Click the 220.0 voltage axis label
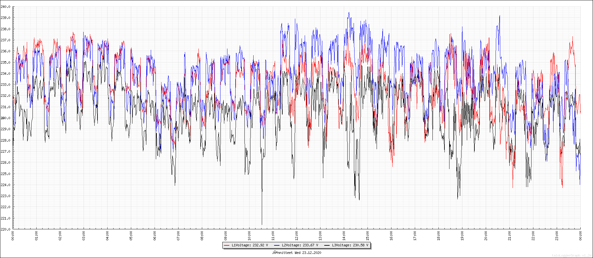Viewport: 593px width, 258px height. (x=5, y=229)
